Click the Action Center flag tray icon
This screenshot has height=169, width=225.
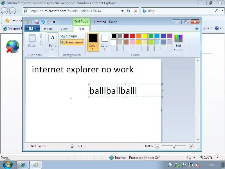184,165
